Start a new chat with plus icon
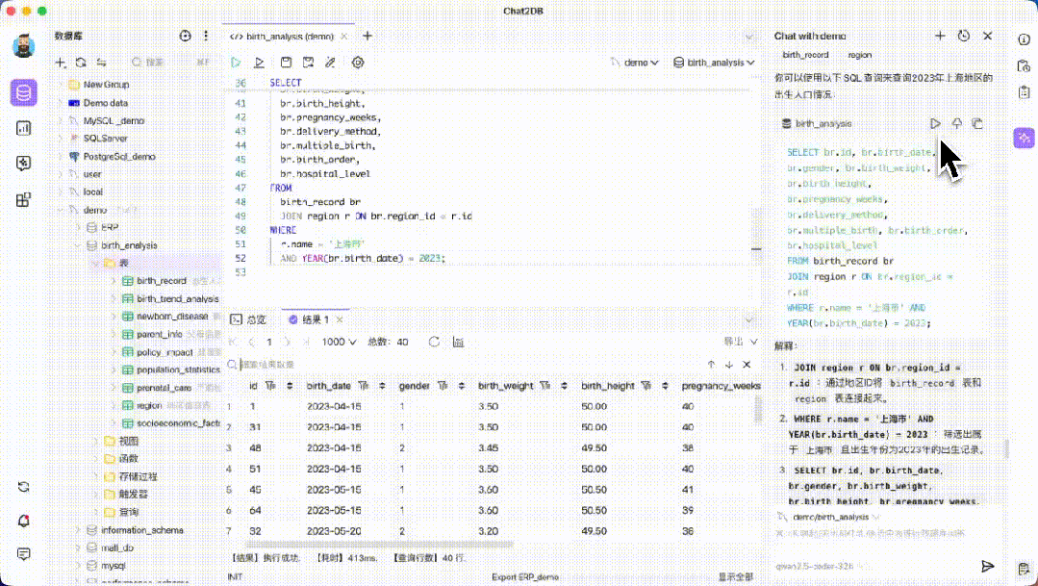This screenshot has width=1038, height=586. (939, 36)
